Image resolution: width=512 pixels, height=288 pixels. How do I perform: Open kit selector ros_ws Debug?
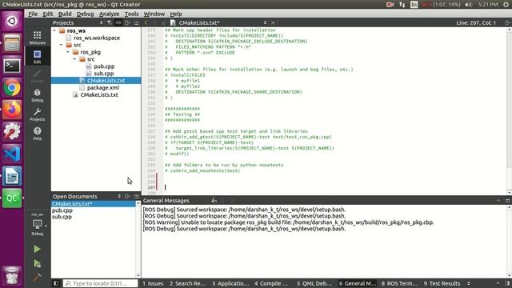click(38, 224)
